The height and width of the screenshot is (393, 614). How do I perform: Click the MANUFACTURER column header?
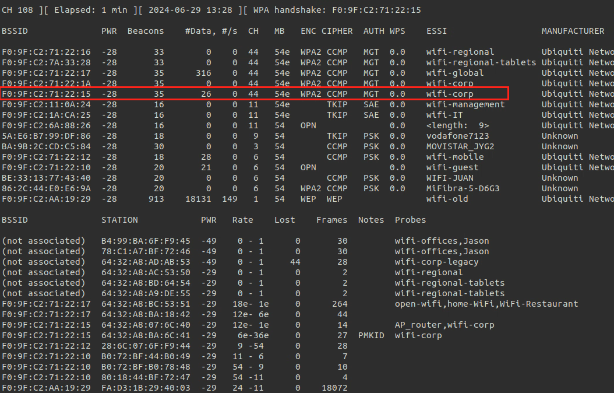tap(573, 31)
